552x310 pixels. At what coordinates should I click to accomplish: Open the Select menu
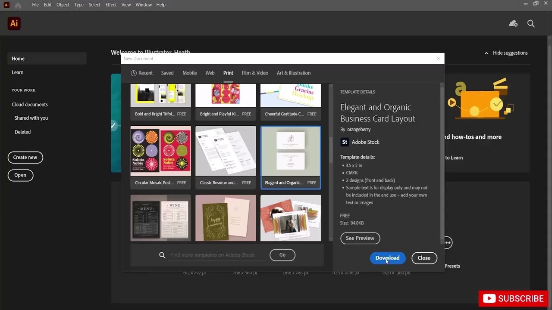point(94,5)
